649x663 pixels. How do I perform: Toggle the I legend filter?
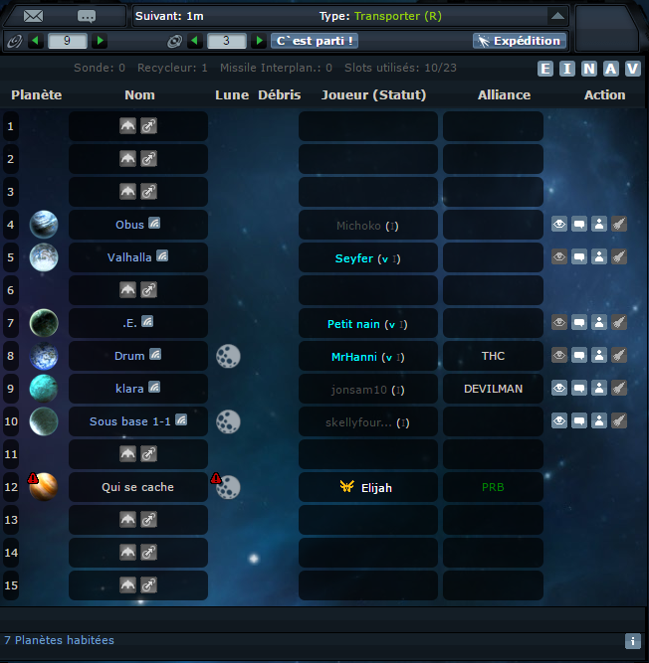566,69
